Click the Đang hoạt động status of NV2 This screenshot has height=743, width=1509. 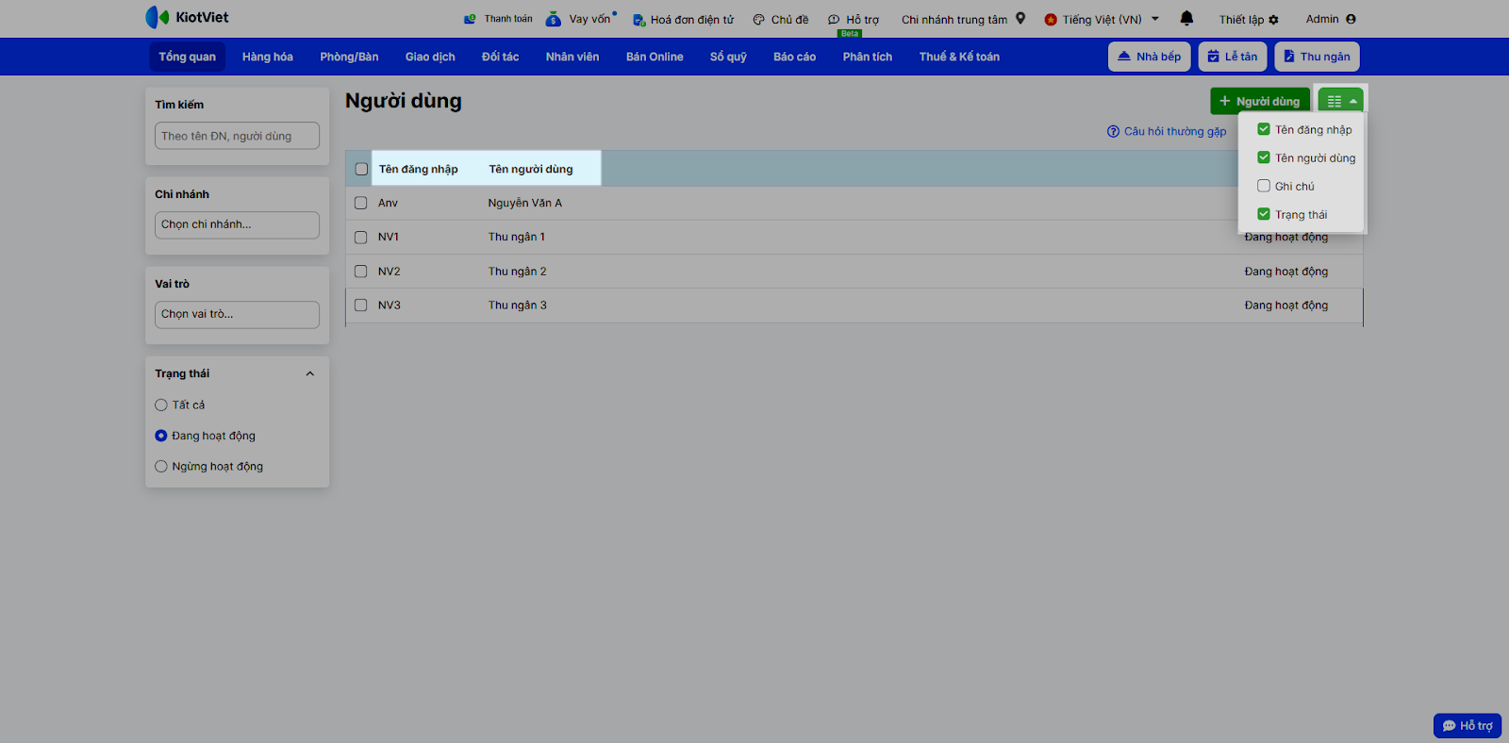pos(1285,272)
